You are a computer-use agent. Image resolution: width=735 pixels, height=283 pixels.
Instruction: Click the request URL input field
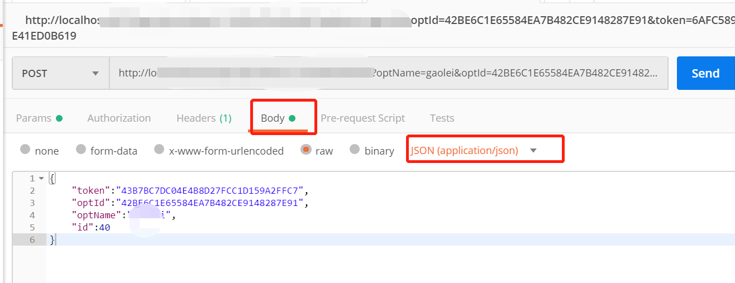coord(389,73)
